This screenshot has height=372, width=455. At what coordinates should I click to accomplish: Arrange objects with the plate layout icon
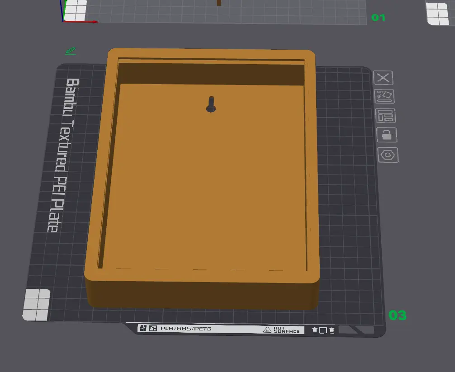click(385, 116)
